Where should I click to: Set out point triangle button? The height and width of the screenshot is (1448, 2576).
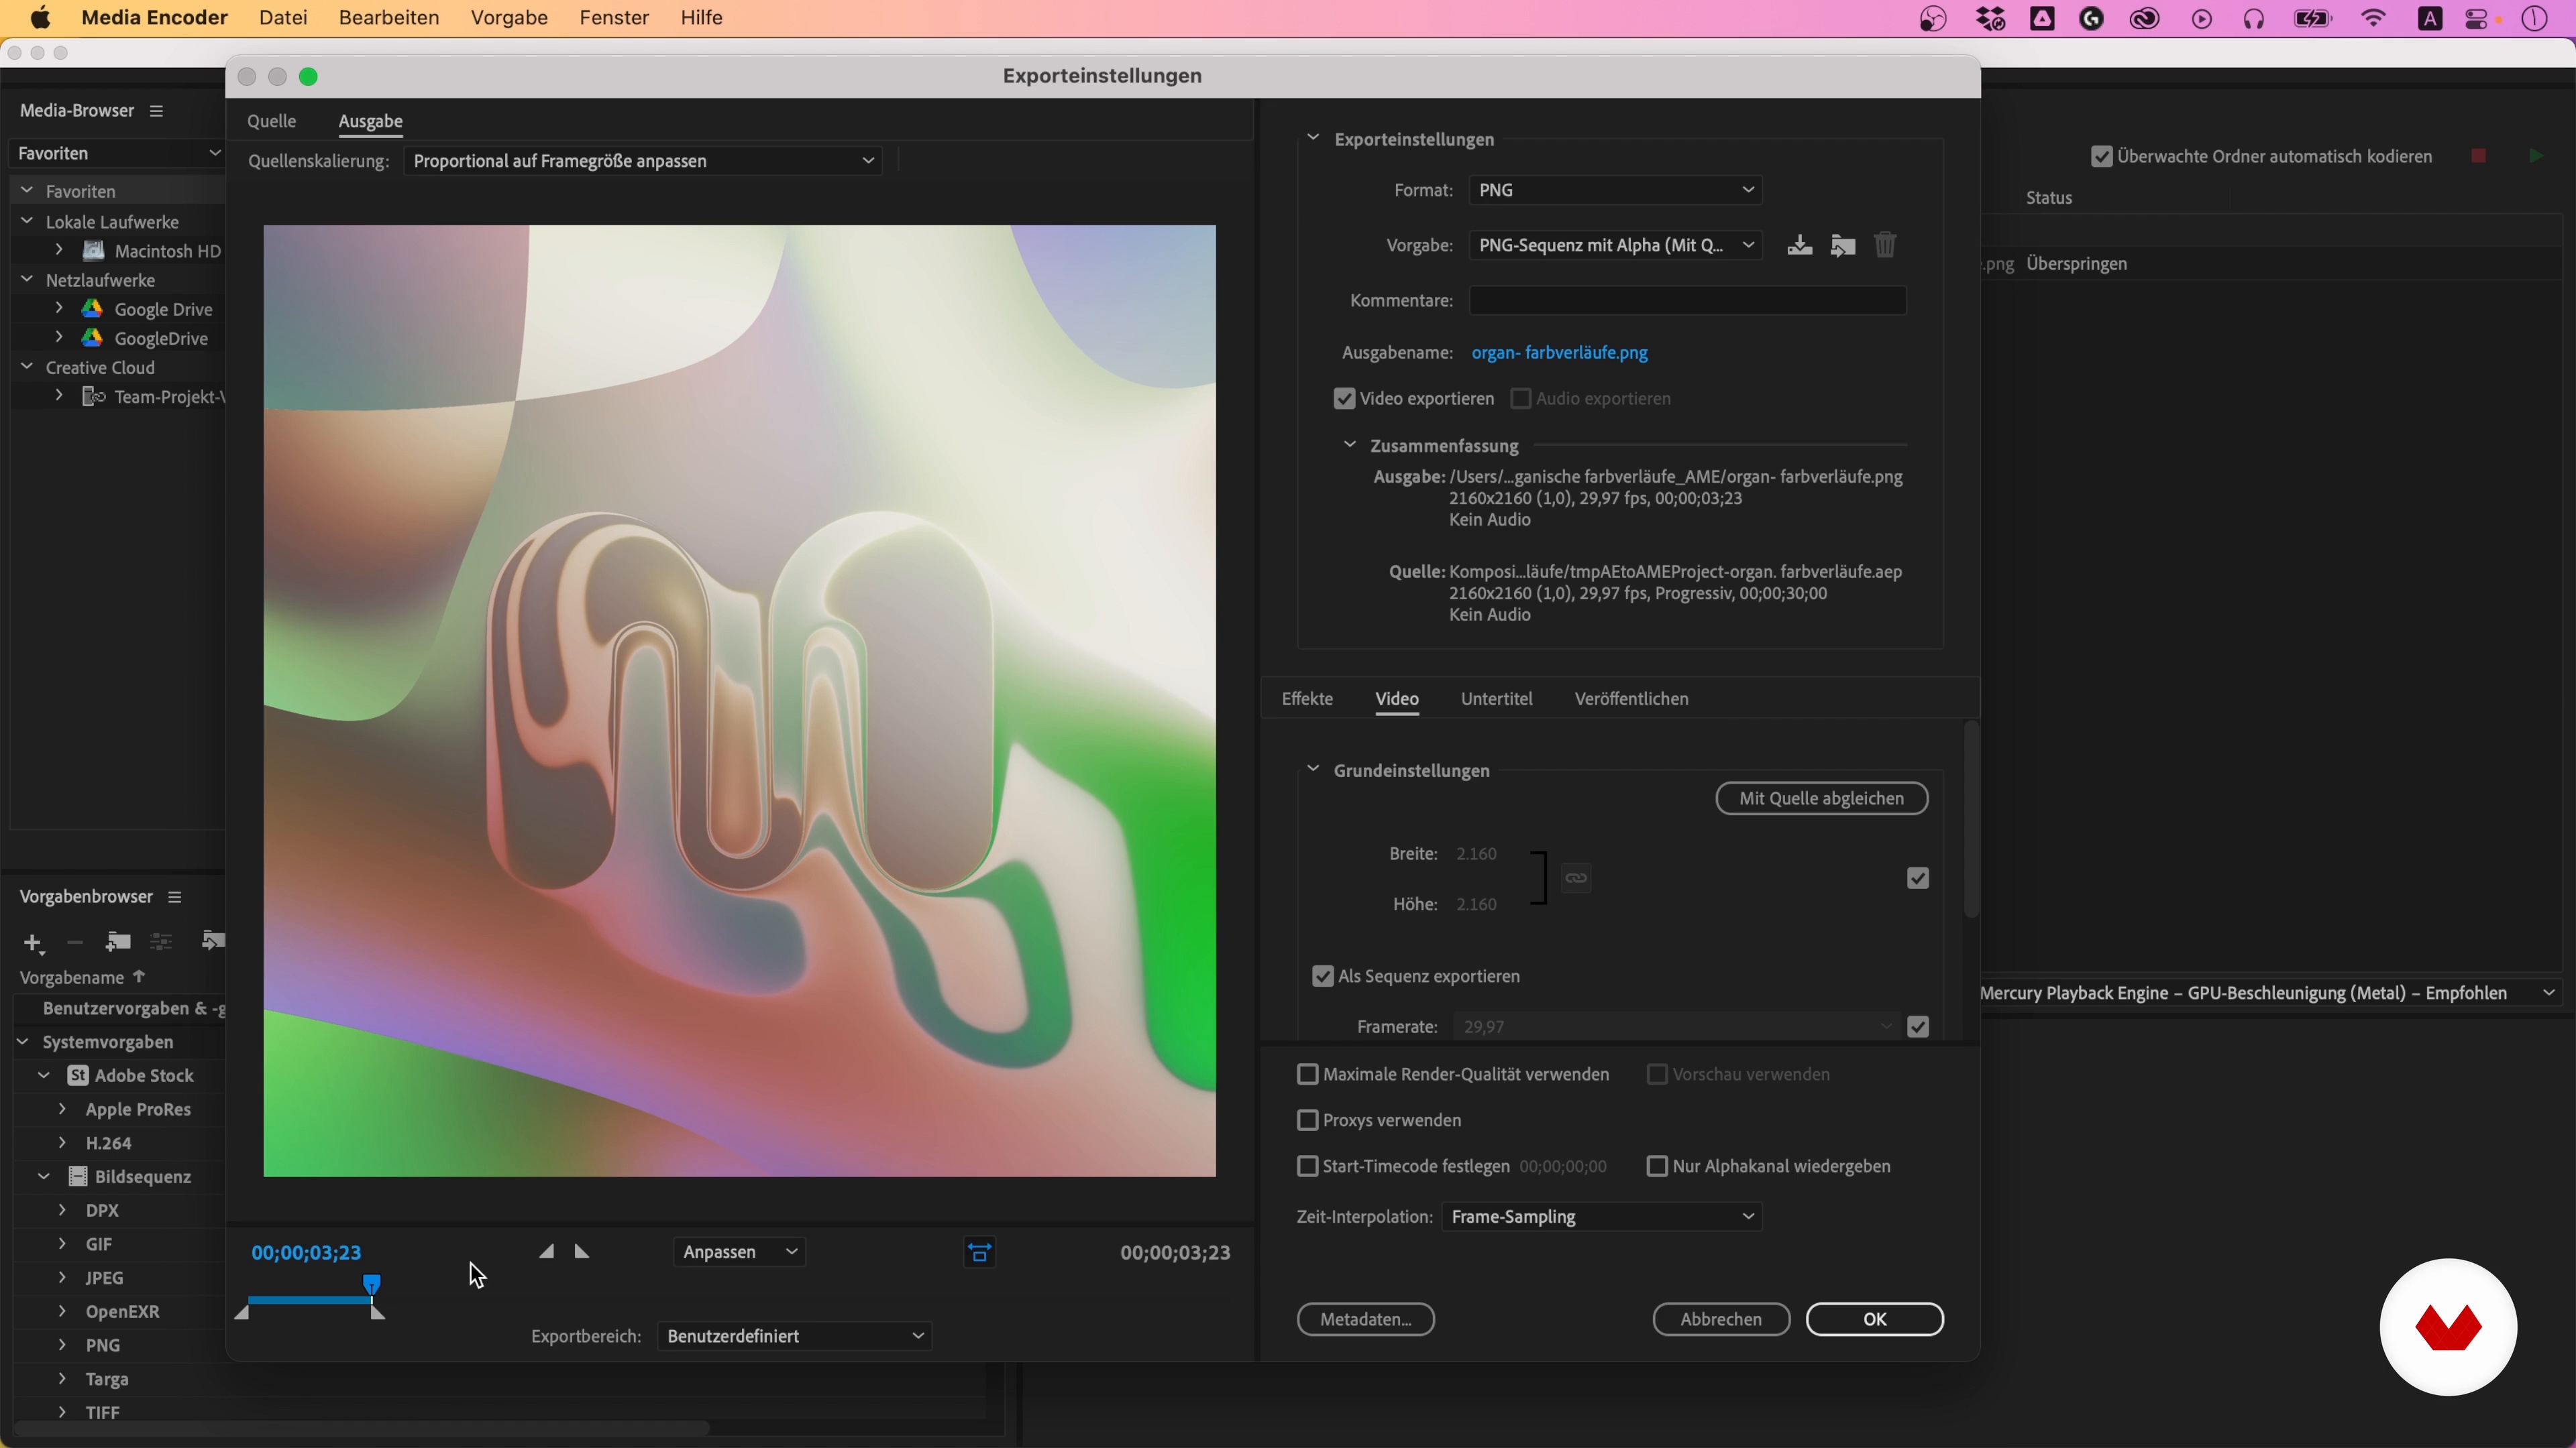tap(582, 1251)
